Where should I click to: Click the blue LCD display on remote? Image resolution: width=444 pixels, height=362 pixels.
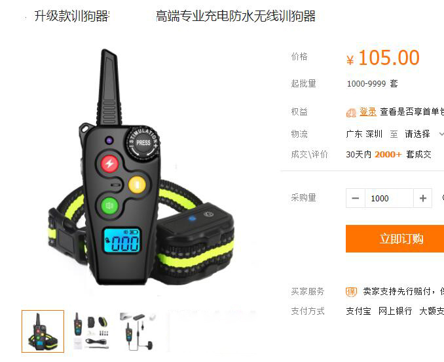[122, 241]
